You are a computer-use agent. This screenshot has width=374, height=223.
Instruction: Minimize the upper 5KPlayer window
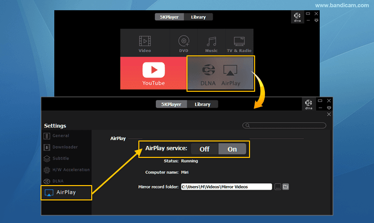coord(308,21)
